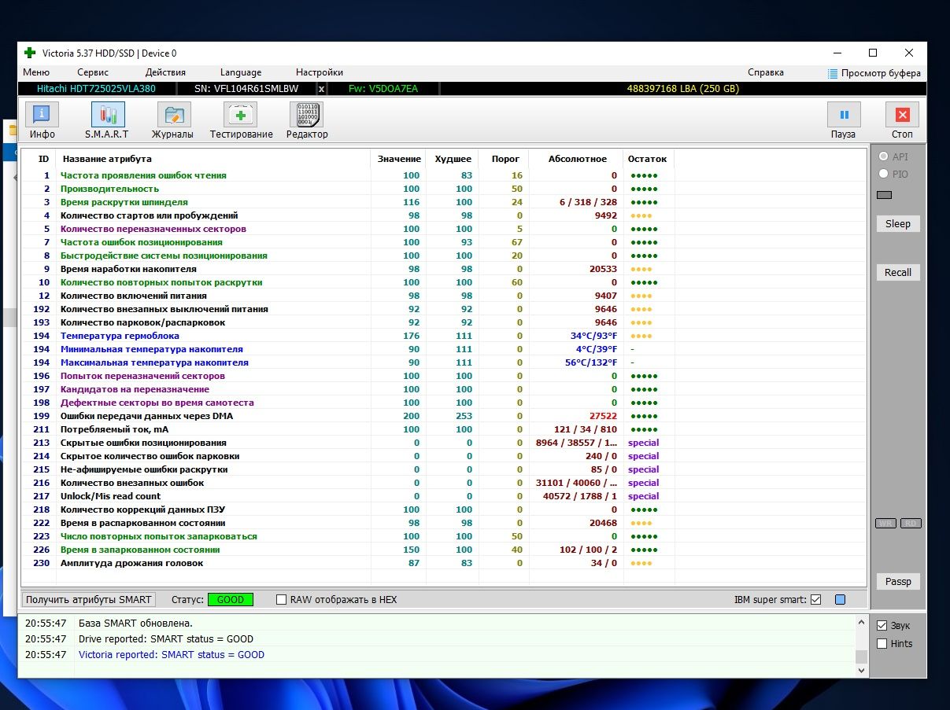Click the log scrollbar down arrow
Image resolution: width=950 pixels, height=710 pixels.
[x=861, y=671]
